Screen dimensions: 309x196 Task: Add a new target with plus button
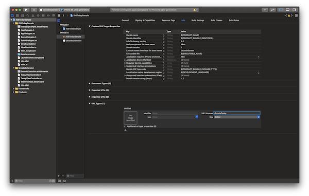coord(59,176)
